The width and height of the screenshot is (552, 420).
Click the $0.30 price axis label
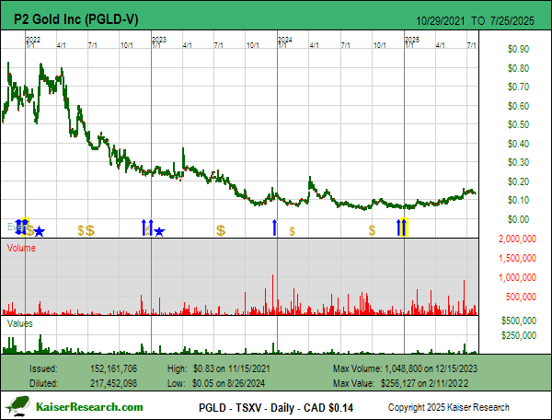point(518,162)
